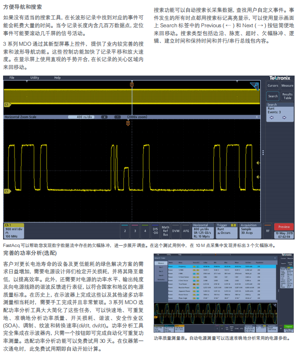Click the Tektronix logo

pyautogui.click(x=280, y=78)
